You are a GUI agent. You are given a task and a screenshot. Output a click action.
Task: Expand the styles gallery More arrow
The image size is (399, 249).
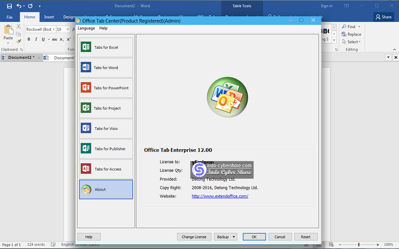coord(334,40)
